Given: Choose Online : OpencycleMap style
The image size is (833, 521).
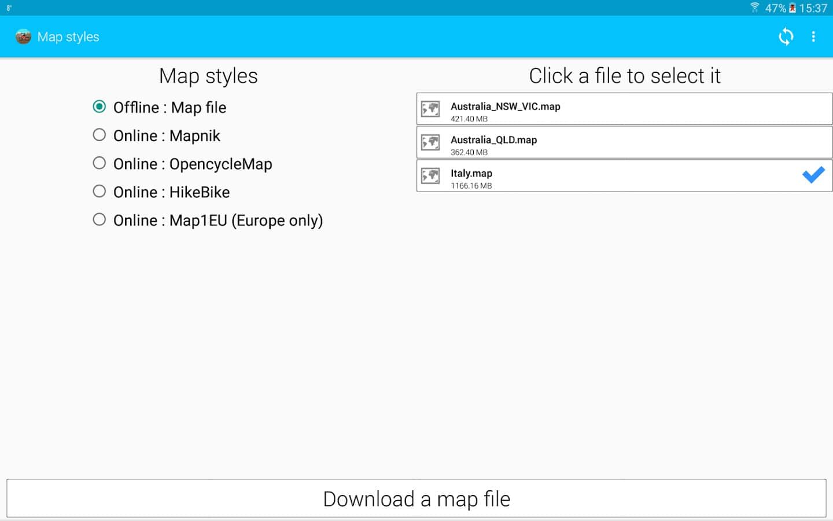Looking at the screenshot, I should point(99,163).
